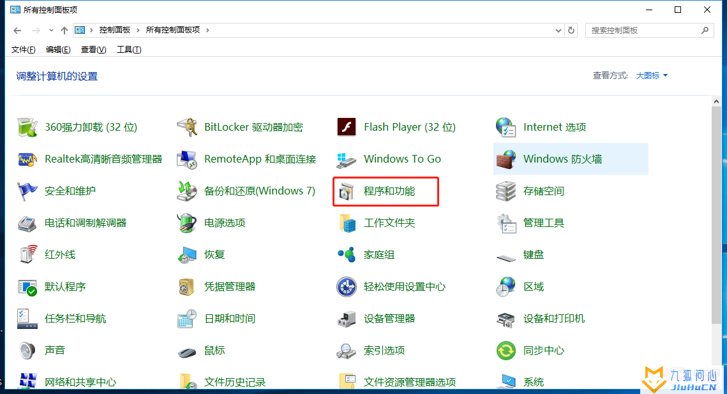Open the 文件(F) menu

click(23, 50)
